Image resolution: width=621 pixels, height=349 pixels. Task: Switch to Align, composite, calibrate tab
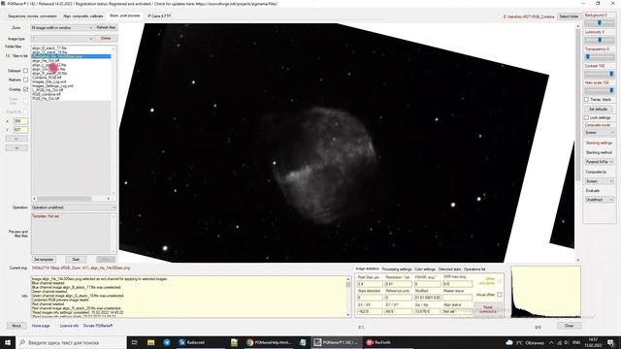pyautogui.click(x=83, y=16)
